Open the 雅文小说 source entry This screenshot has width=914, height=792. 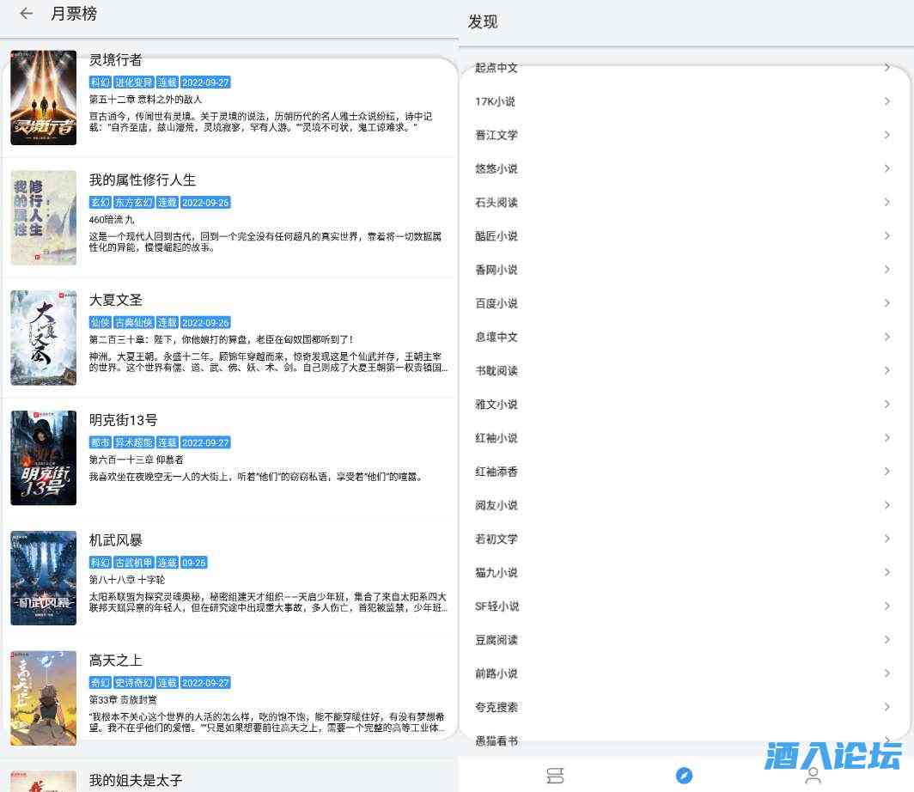[684, 405]
